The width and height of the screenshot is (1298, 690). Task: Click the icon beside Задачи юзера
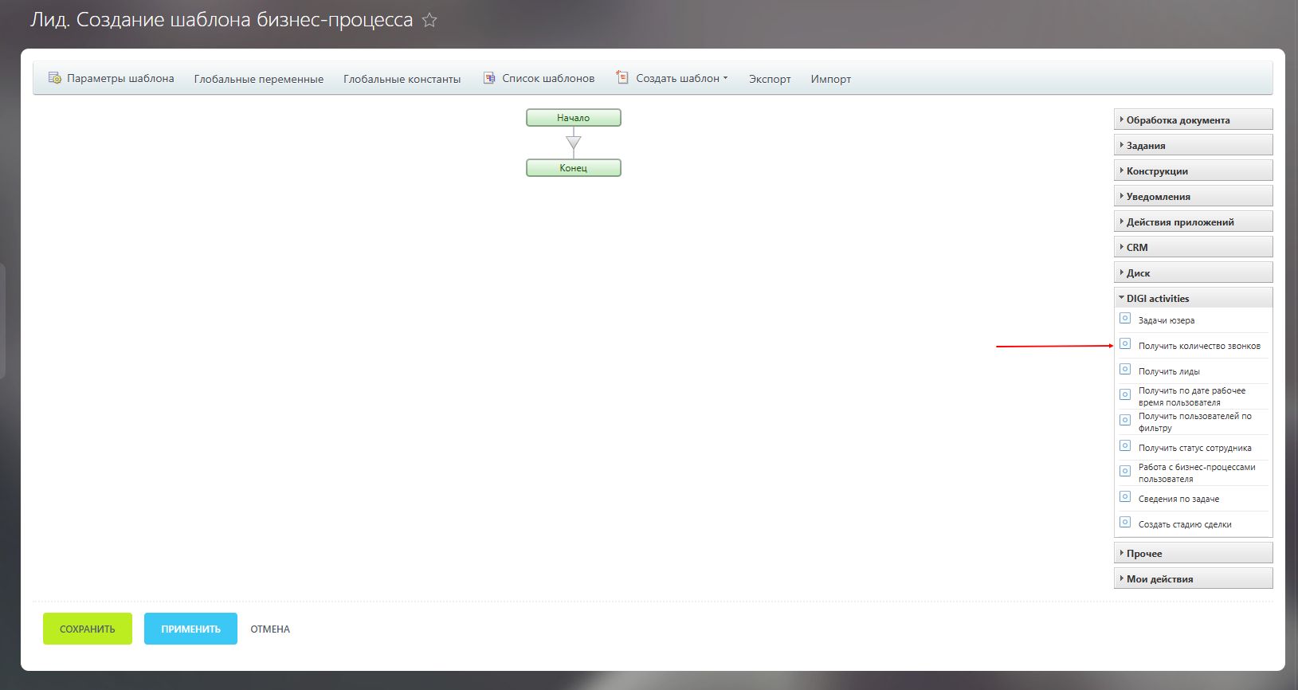tap(1125, 318)
